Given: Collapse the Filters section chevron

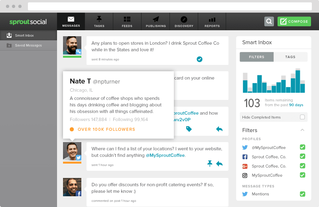Looking at the screenshot, I should pos(302,130).
